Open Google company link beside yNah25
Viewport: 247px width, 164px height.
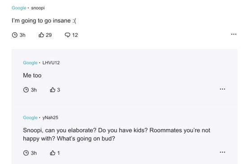30,117
